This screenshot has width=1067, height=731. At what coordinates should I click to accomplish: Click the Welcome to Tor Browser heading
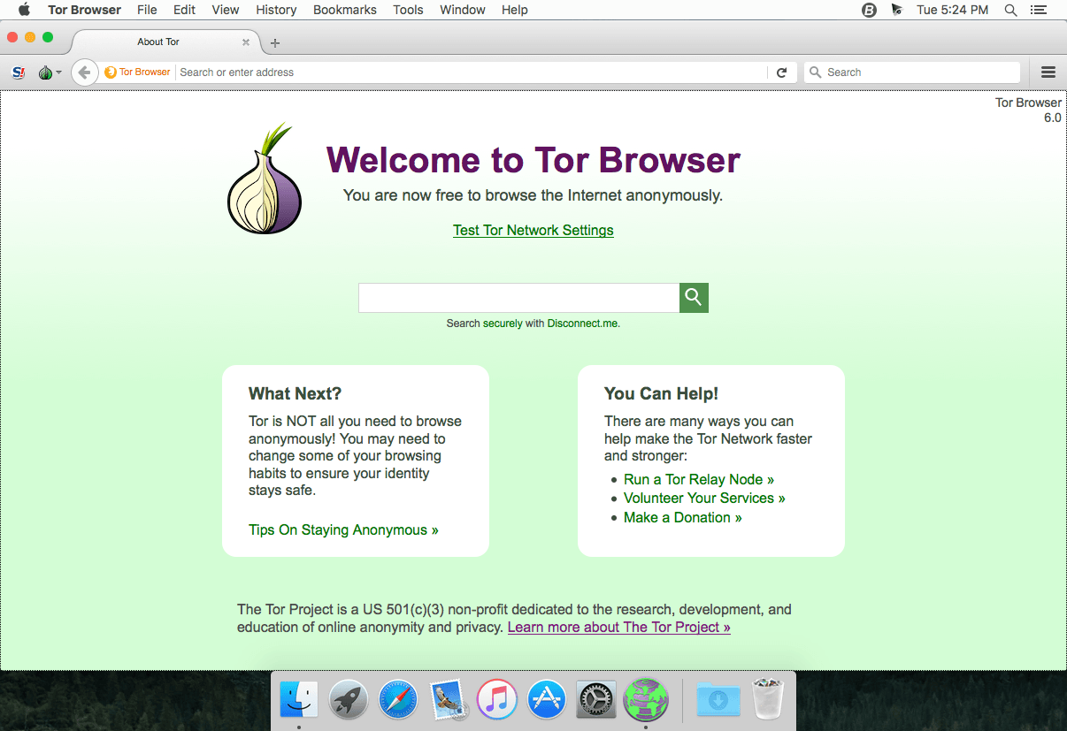click(533, 160)
